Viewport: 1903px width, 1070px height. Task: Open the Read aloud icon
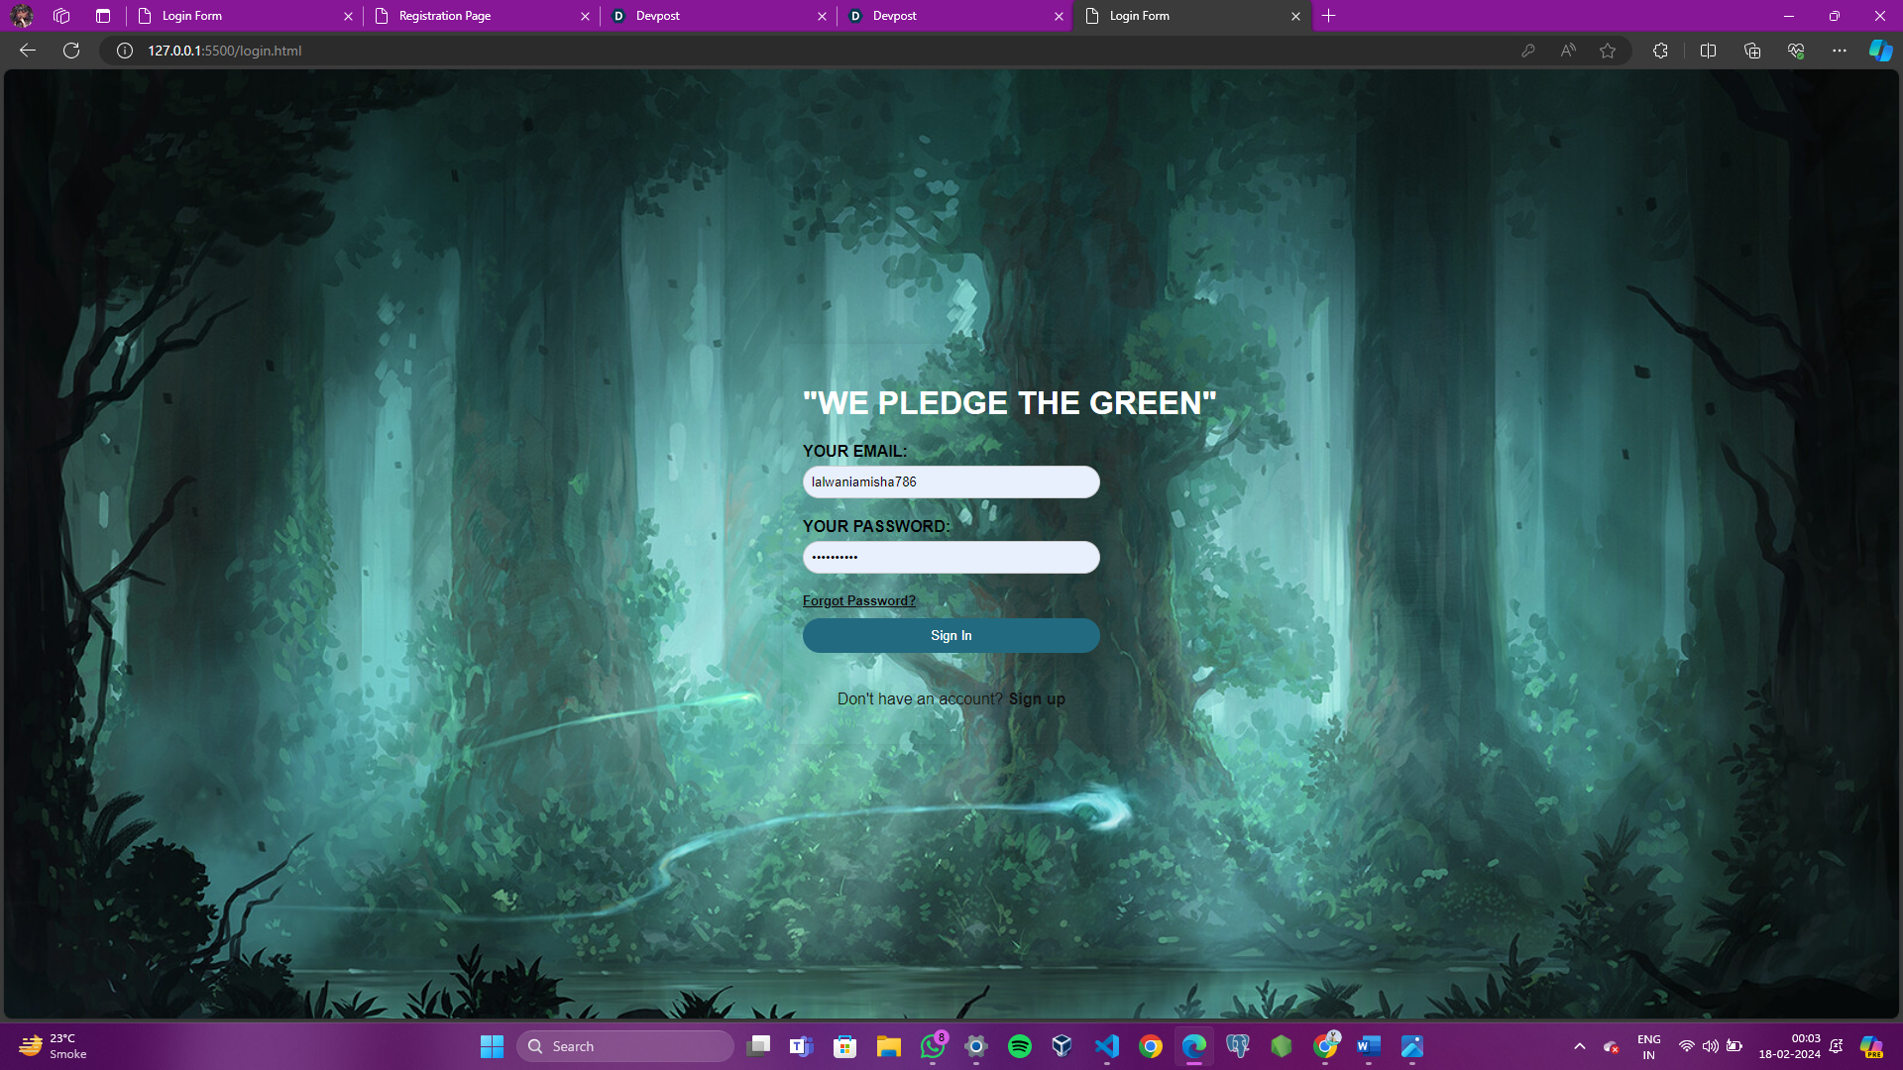point(1568,51)
